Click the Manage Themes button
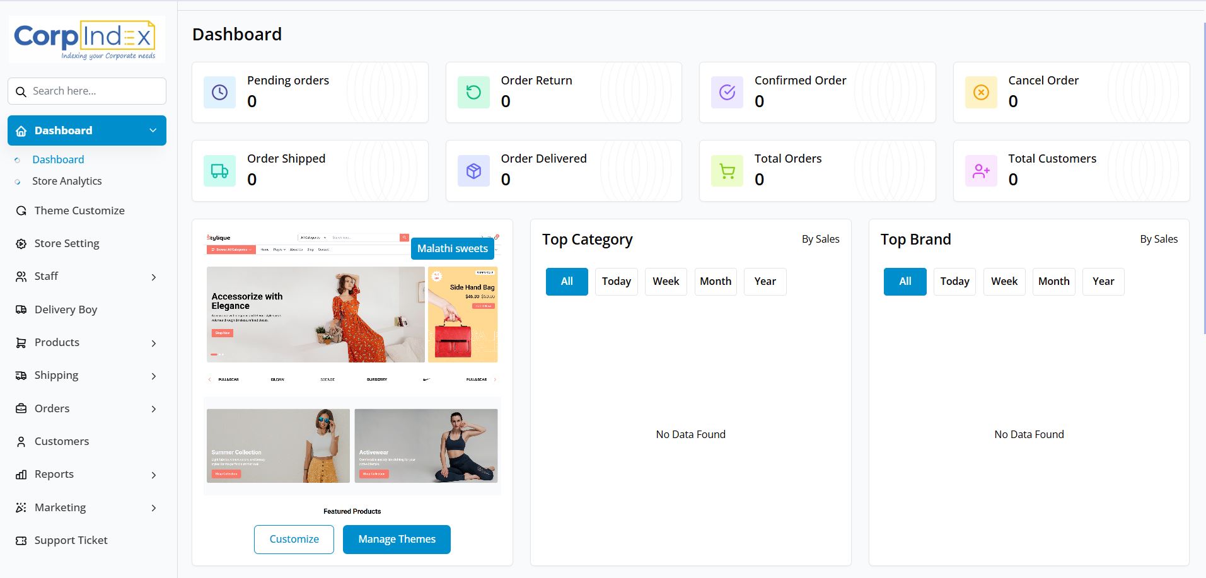 pyautogui.click(x=397, y=540)
